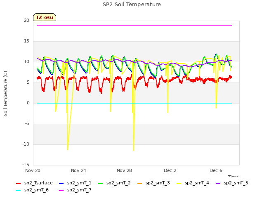The image size is (264, 198).
Task: Click the Dec 6 x-axis tick label
Action: tap(216, 170)
